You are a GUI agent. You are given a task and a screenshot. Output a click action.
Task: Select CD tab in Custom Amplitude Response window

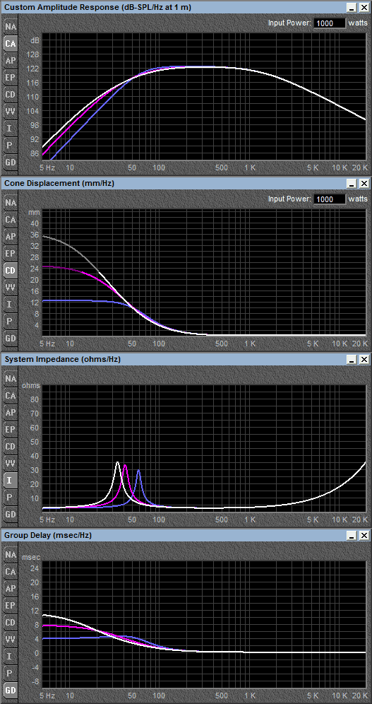pyautogui.click(x=11, y=95)
